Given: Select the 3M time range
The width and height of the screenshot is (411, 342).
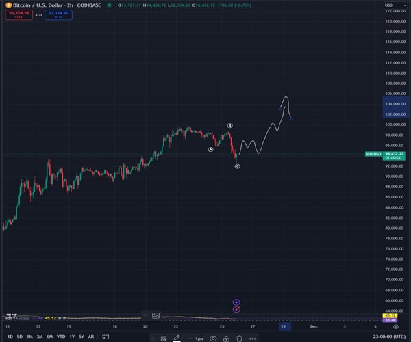Looking at the screenshot, I should (40, 337).
